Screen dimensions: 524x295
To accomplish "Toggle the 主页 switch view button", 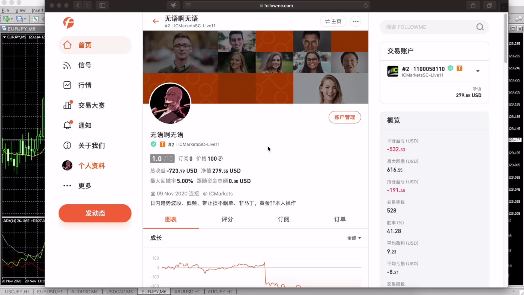I will coord(333,21).
